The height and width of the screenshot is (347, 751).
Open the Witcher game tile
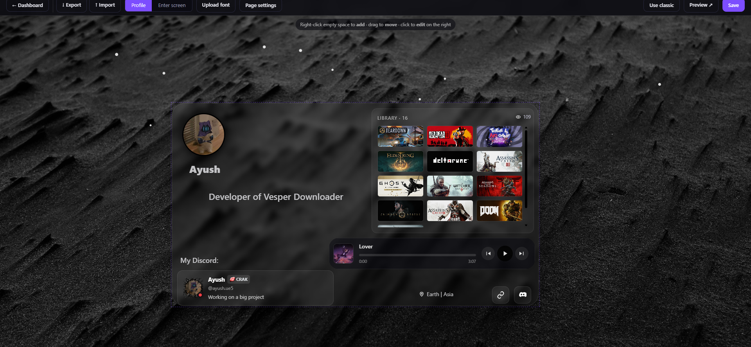click(450, 186)
